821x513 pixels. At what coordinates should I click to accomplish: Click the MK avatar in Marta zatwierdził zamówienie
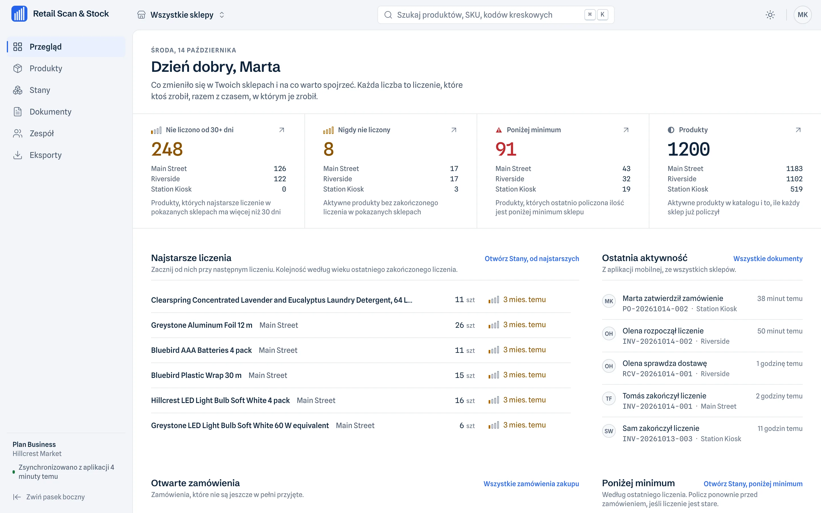coord(609,301)
